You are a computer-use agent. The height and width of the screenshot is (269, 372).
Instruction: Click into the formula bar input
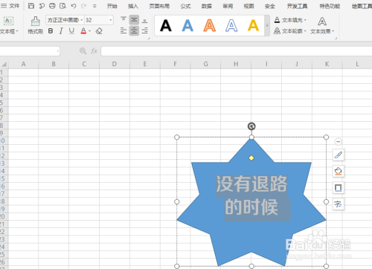point(237,51)
